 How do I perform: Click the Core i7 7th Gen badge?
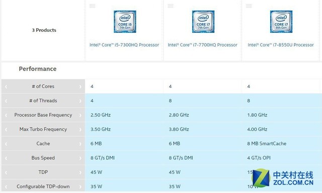(203, 22)
